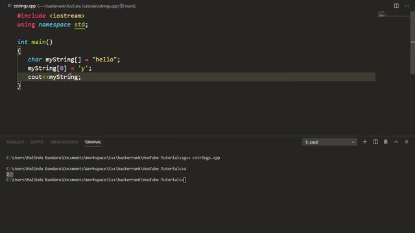This screenshot has height=233, width=415.
Task: Click 'cout' on the highlighted line
Action: point(34,77)
